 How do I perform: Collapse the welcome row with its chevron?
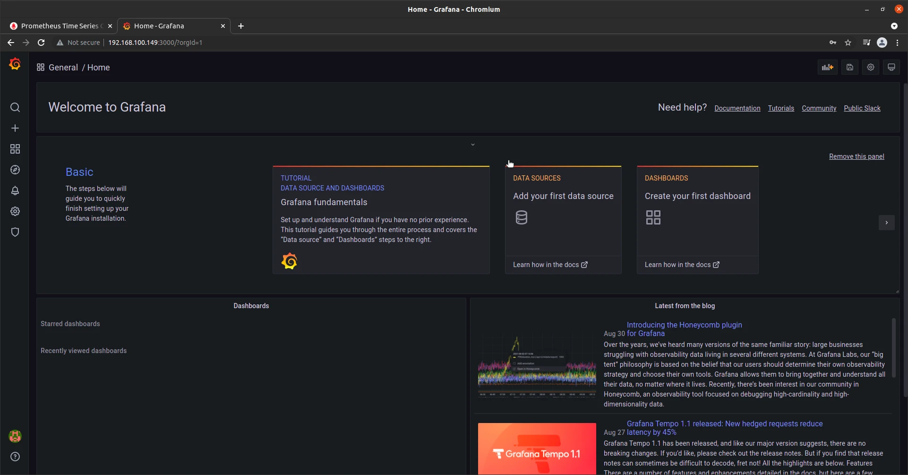tap(472, 144)
